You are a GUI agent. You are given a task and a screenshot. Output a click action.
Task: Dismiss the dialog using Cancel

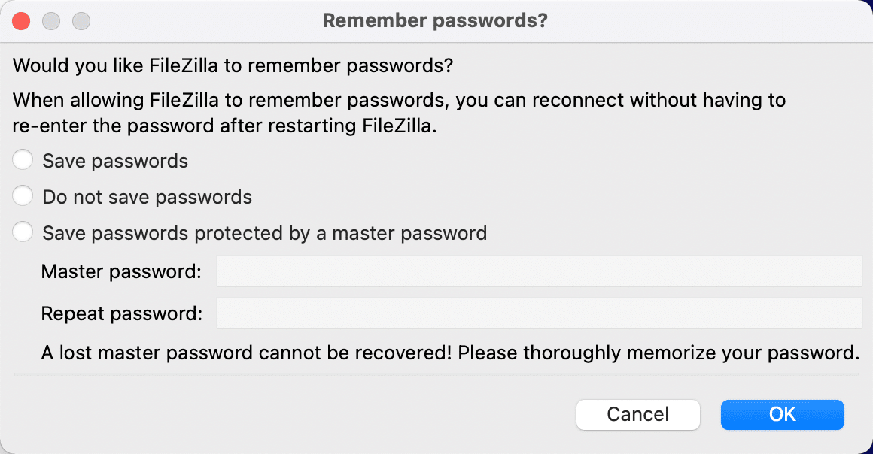(637, 414)
